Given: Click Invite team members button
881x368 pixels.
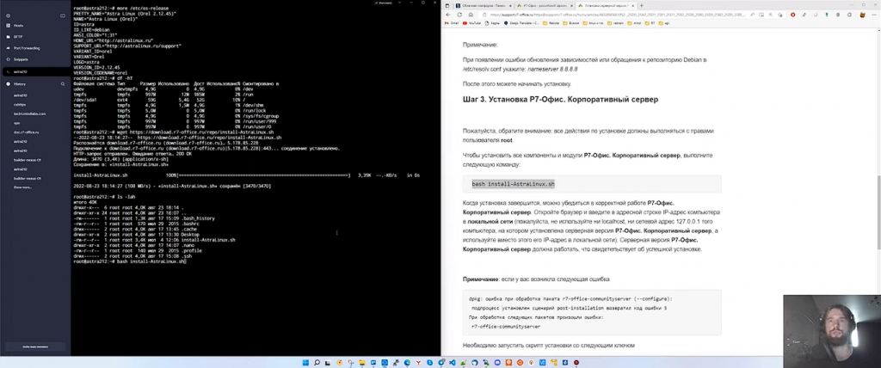Looking at the screenshot, I should click(34, 347).
